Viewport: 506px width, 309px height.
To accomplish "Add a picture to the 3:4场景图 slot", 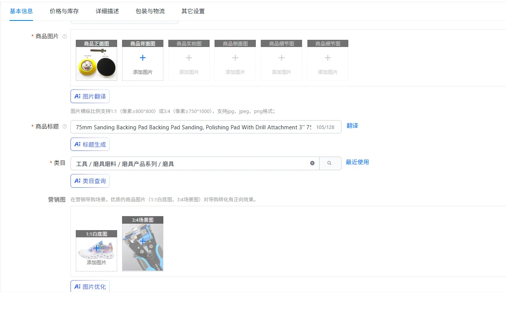I will (143, 244).
